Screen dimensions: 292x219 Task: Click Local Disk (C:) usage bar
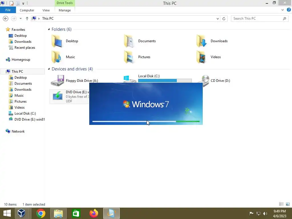pyautogui.click(x=165, y=80)
